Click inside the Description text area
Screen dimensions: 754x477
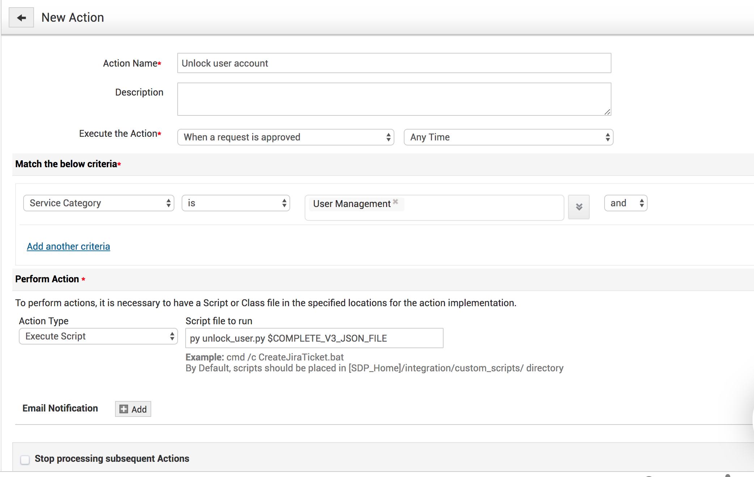394,99
